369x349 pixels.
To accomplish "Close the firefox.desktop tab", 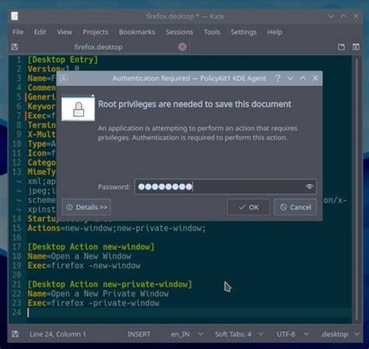I will 182,47.
